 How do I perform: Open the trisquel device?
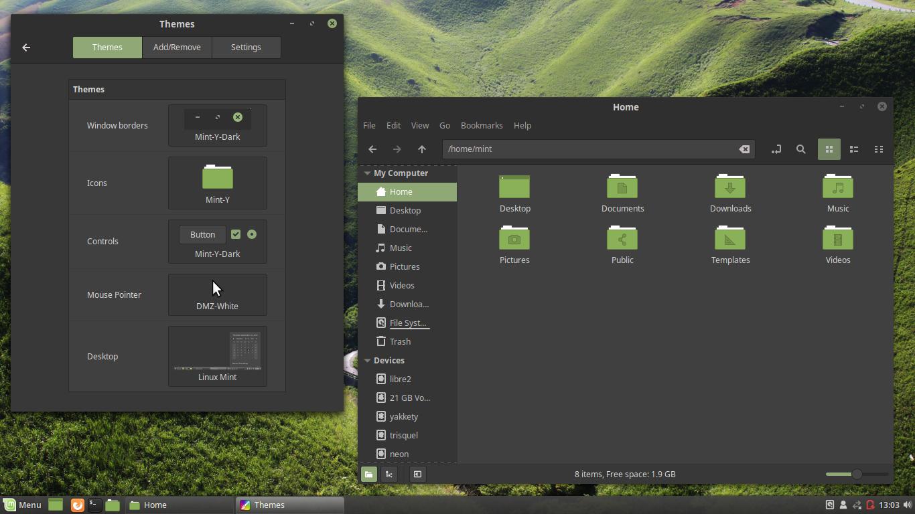pos(407,436)
